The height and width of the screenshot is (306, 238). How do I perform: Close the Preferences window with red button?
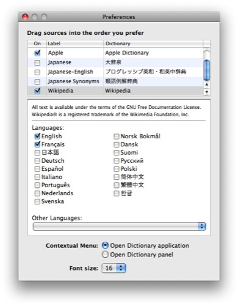[x=25, y=17]
